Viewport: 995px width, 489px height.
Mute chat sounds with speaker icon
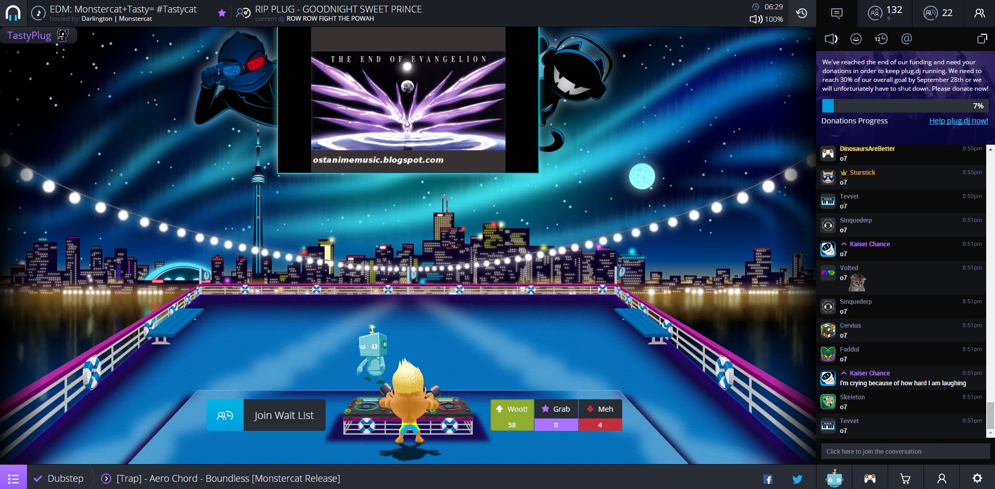pyautogui.click(x=831, y=39)
